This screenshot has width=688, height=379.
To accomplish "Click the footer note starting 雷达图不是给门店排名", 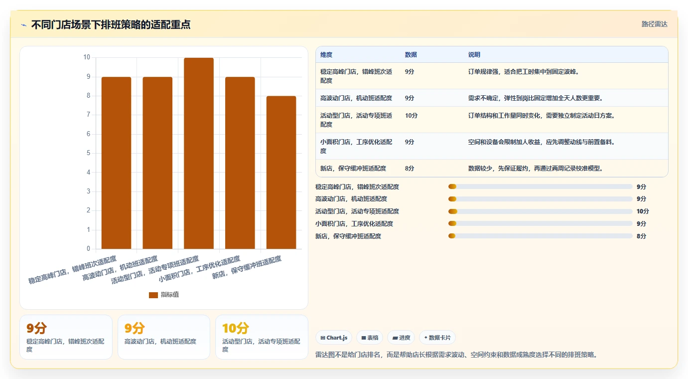I will coord(456,355).
